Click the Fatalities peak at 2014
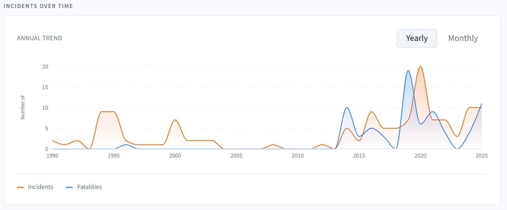The image size is (507, 210). click(x=347, y=108)
